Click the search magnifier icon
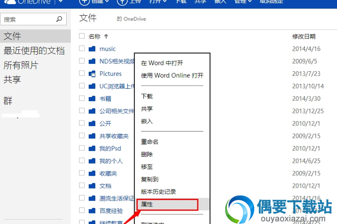This screenshot has height=224, width=337. pyautogui.click(x=59, y=19)
